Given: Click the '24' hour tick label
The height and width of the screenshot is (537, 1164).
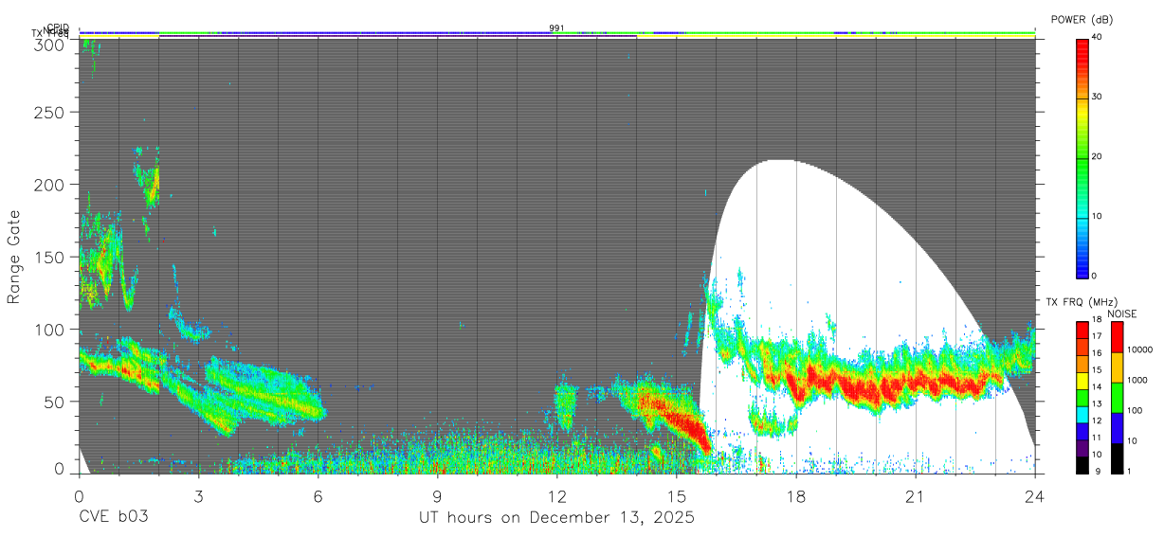Looking at the screenshot, I should (x=1034, y=495).
